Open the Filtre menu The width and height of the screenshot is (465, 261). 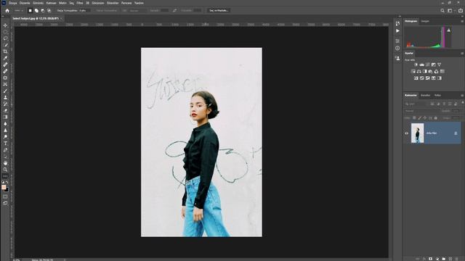(x=80, y=3)
